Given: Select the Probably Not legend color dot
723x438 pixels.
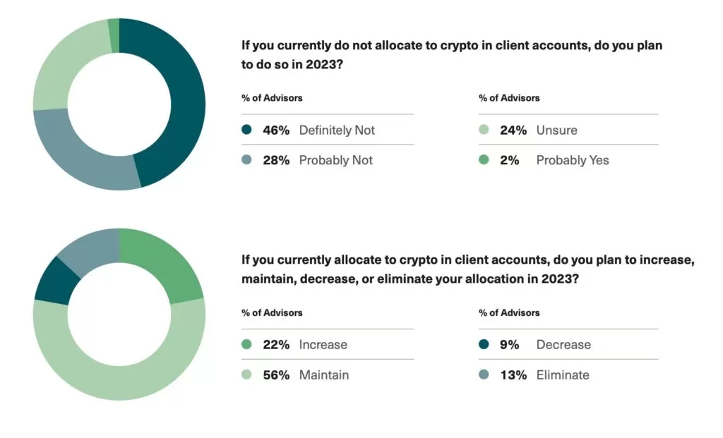Looking at the screenshot, I should pyautogui.click(x=246, y=160).
